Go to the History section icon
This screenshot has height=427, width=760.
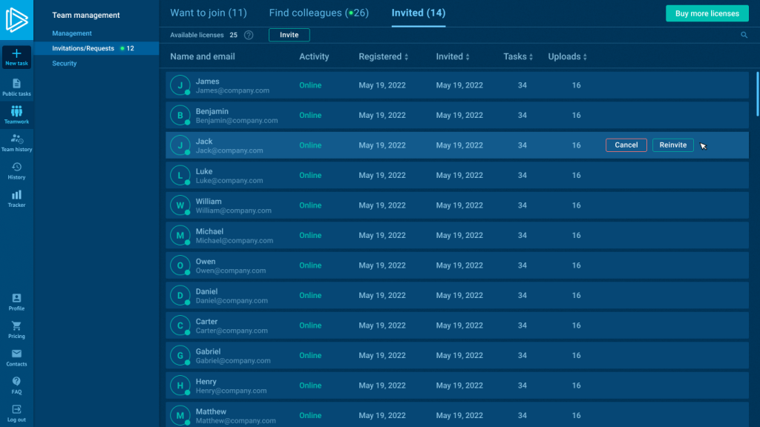(x=16, y=168)
